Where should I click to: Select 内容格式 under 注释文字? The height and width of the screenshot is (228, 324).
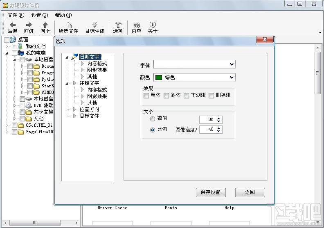pyautogui.click(x=97, y=90)
